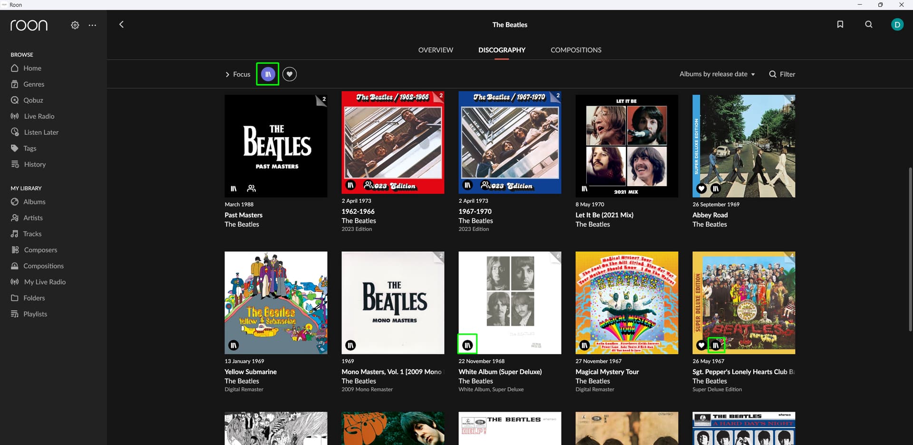Open Tags in sidebar
Screen dimensions: 913x445
click(x=24, y=148)
